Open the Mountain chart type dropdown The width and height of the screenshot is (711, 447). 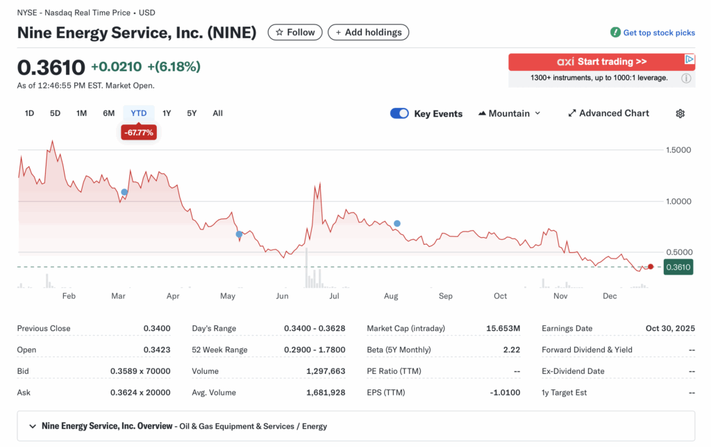tap(509, 113)
